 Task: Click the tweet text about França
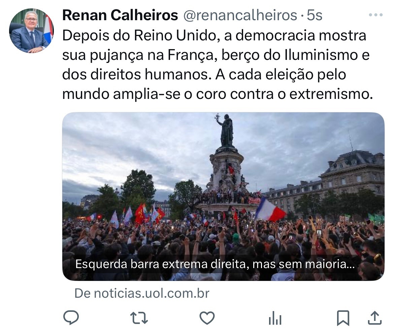pos(217,65)
